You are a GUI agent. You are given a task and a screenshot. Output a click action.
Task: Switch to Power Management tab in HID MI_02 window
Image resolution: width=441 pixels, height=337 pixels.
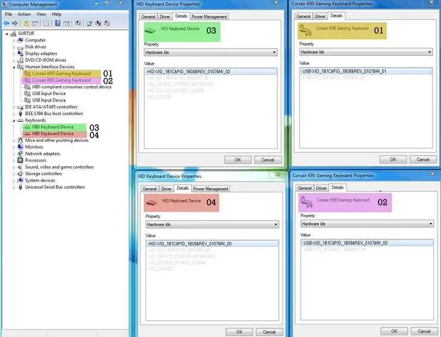209,17
